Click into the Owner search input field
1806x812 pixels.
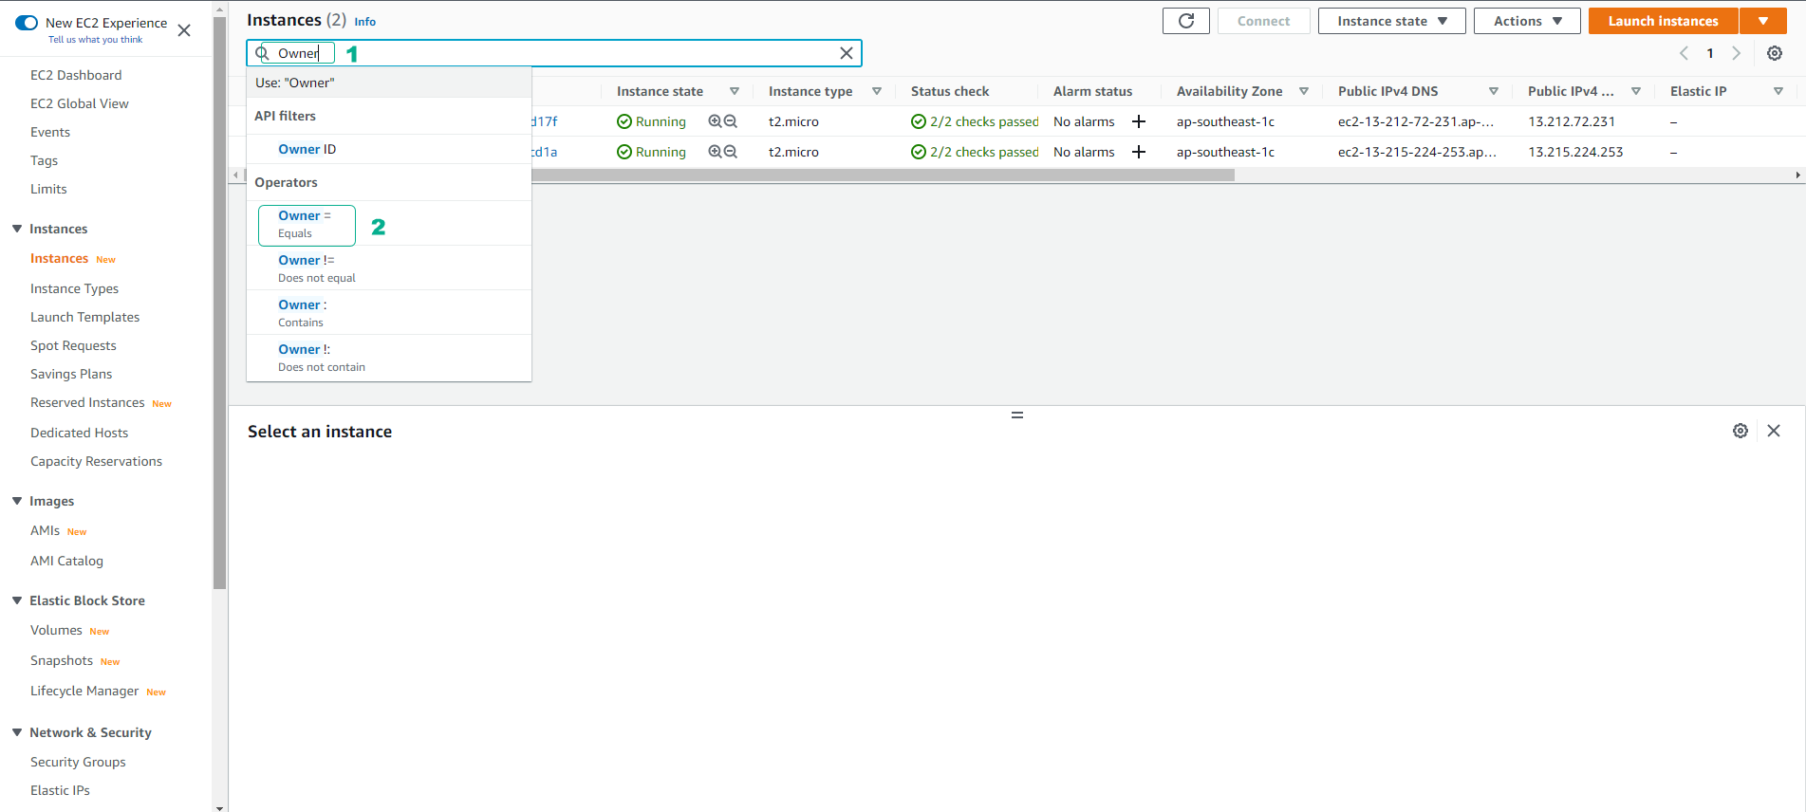click(554, 53)
